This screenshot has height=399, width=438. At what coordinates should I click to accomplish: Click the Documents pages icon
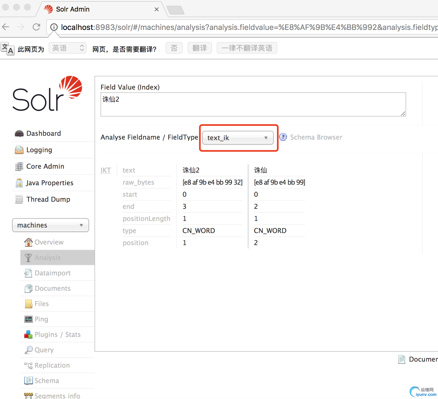(28, 288)
